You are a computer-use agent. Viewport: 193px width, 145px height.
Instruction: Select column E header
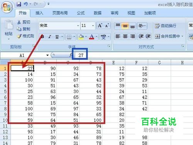pyautogui.click(x=113, y=63)
